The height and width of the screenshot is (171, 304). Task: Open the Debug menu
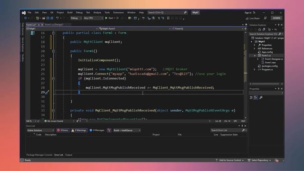[x=79, y=13]
